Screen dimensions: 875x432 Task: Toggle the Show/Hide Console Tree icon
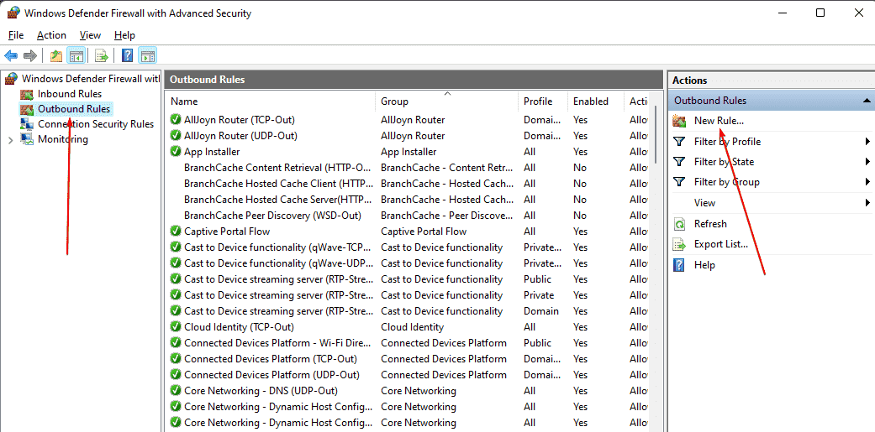pyautogui.click(x=76, y=55)
